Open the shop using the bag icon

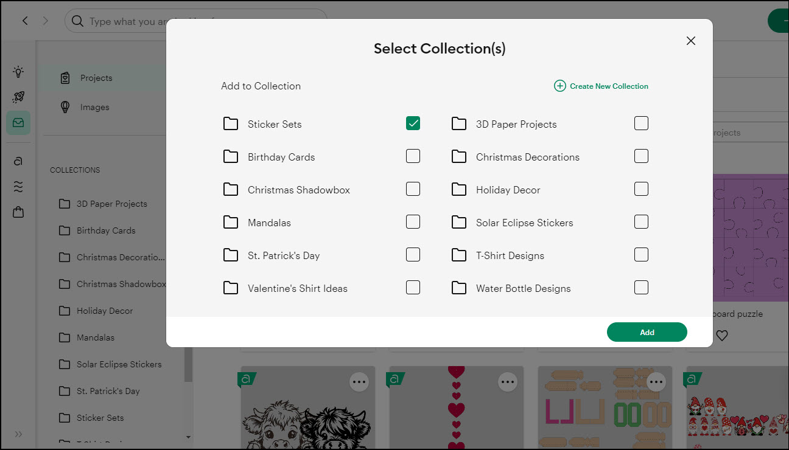click(x=18, y=212)
